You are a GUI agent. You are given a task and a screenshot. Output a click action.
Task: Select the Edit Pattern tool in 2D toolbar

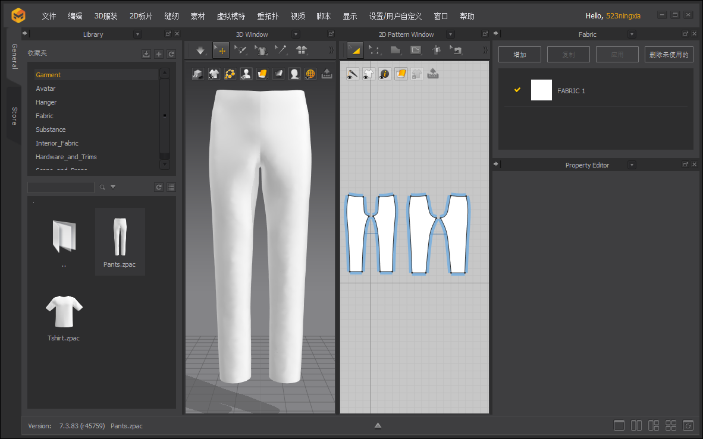tap(375, 50)
